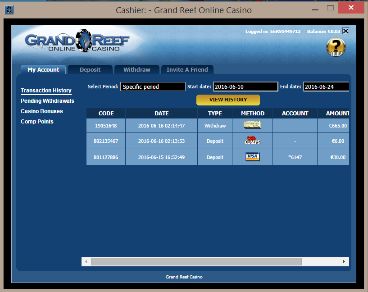Click the horizontal scrollbar right arrow
Screen dimensions: 368x292
(344, 261)
